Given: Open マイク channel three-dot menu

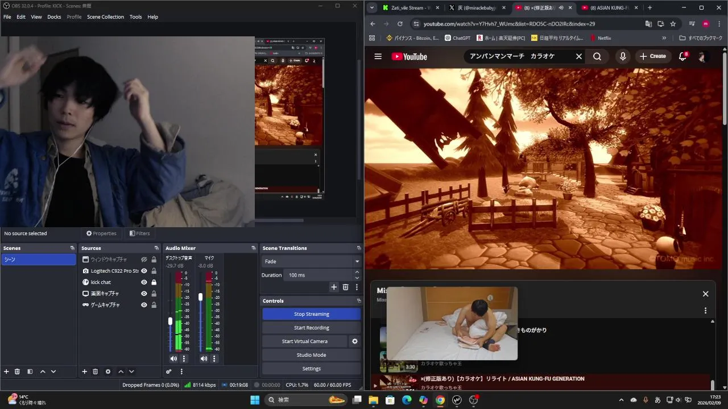Looking at the screenshot, I should tap(214, 358).
